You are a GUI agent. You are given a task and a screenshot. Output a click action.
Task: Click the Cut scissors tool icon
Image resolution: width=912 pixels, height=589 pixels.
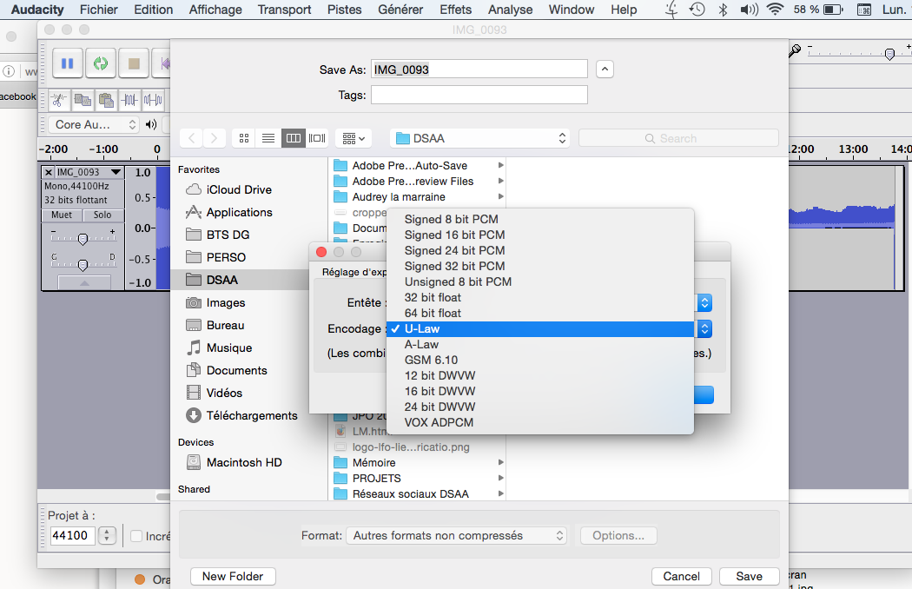click(58, 99)
